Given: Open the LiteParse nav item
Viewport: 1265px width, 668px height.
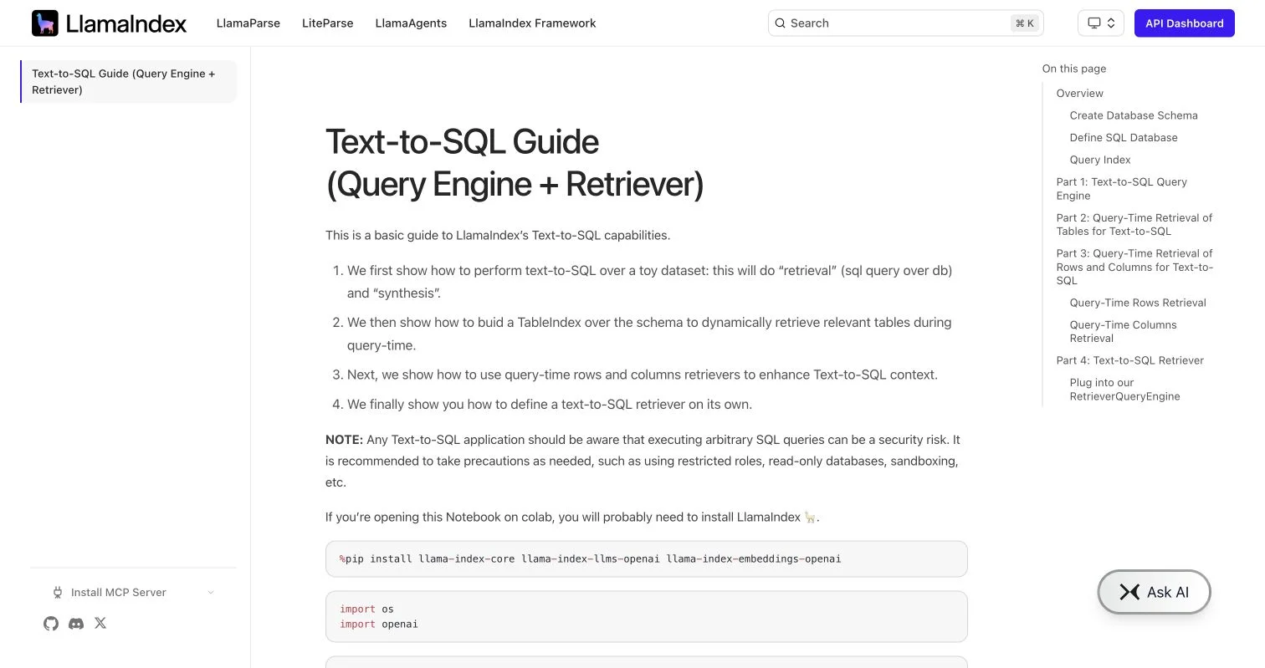Looking at the screenshot, I should [x=328, y=23].
